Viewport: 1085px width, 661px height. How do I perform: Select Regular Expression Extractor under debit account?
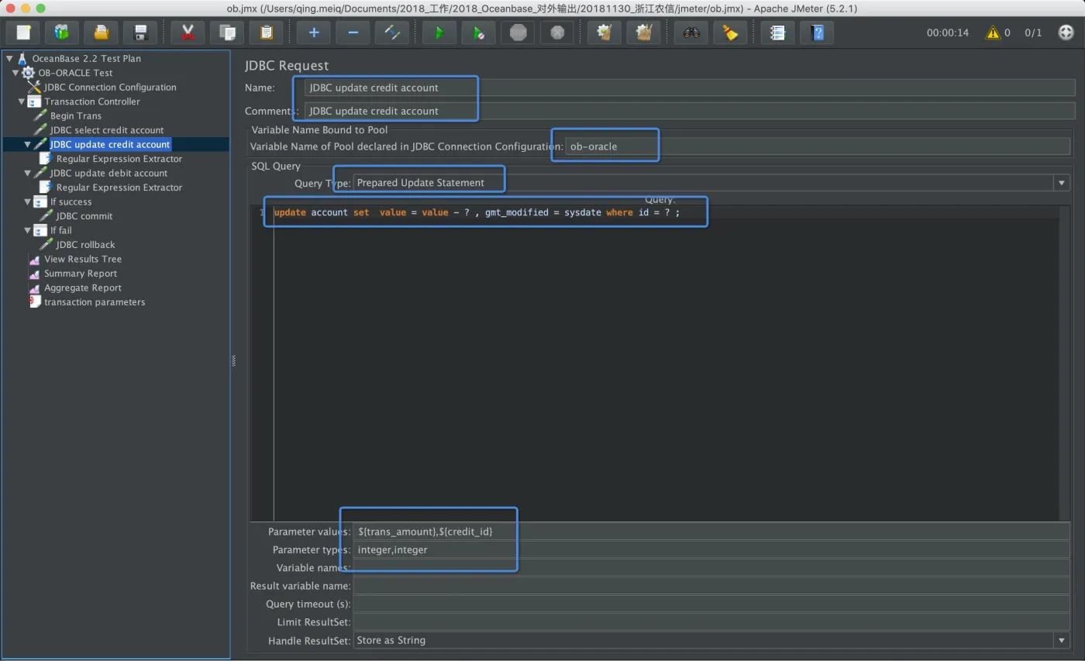point(119,188)
